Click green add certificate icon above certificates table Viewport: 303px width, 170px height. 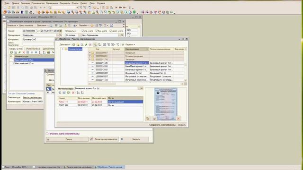coord(68,93)
